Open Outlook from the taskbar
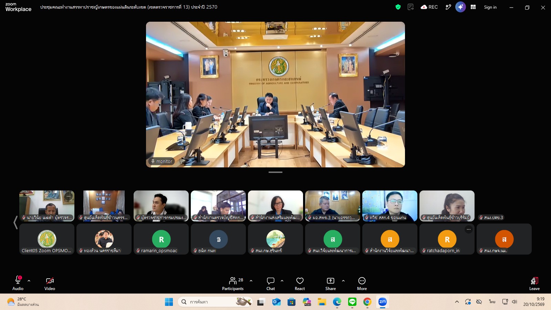551x310 pixels. pyautogui.click(x=276, y=302)
